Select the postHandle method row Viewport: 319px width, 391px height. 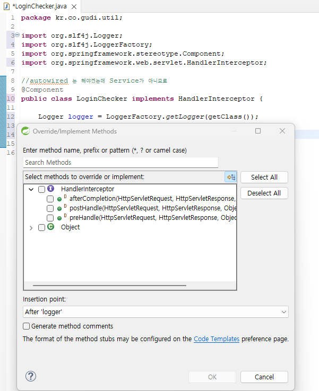click(153, 208)
